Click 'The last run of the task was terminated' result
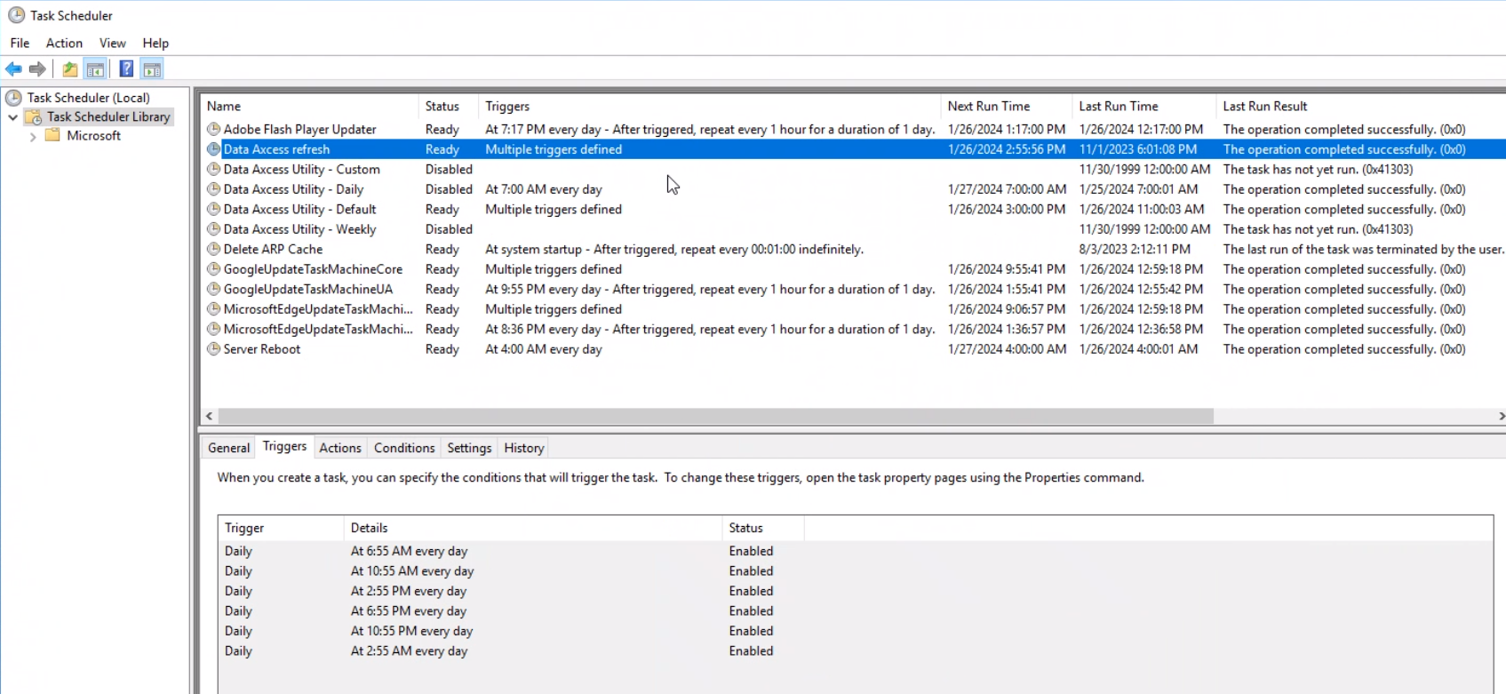This screenshot has height=694, width=1506. 1363,249
